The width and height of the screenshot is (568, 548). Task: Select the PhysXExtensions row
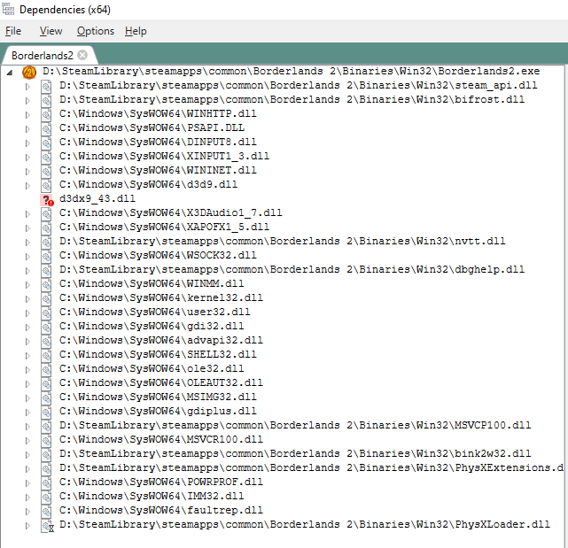(312, 467)
